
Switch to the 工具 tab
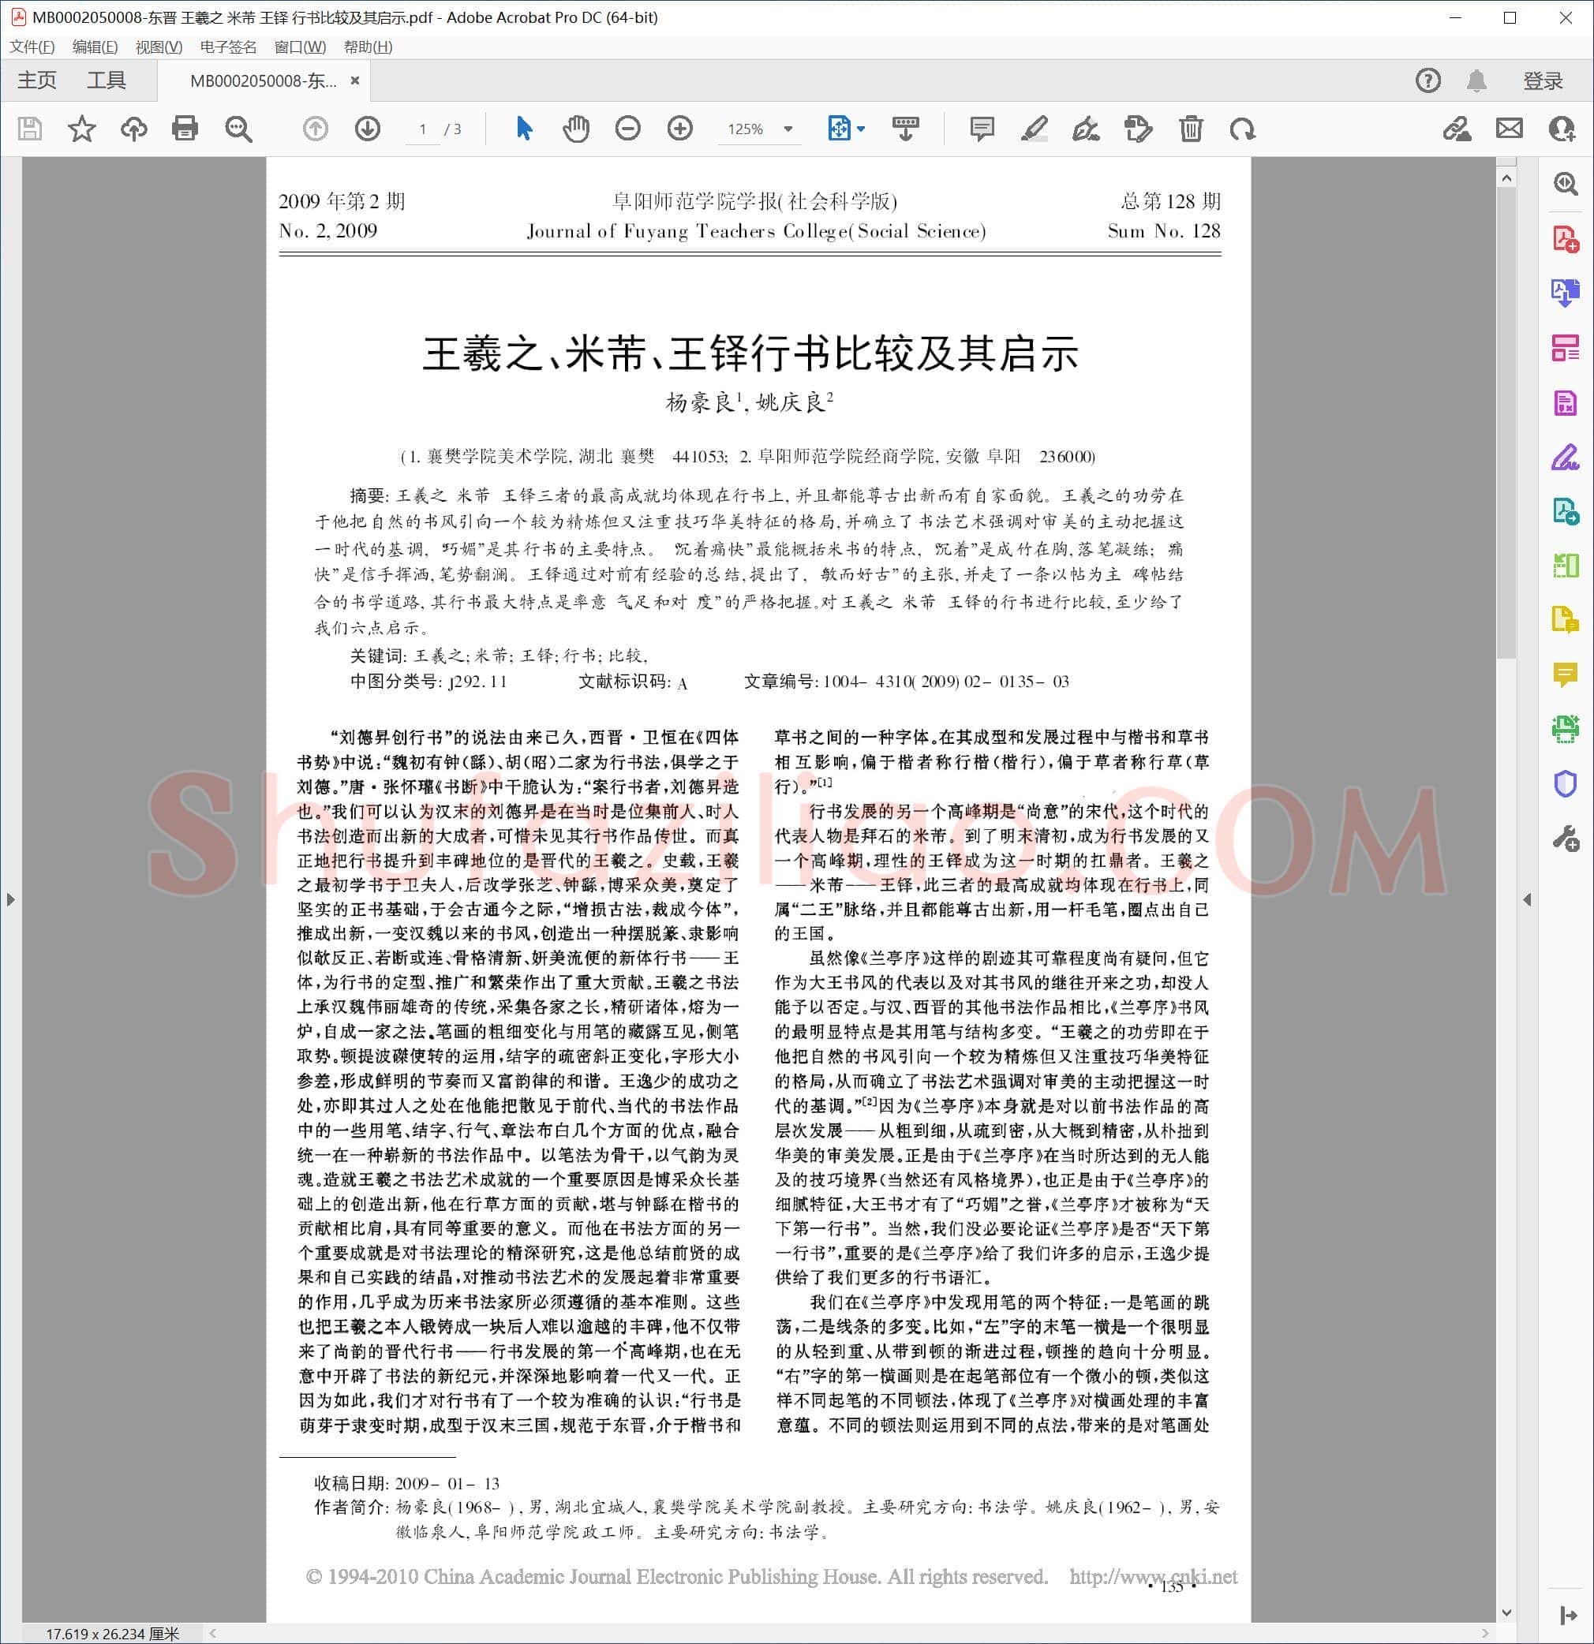tap(107, 80)
